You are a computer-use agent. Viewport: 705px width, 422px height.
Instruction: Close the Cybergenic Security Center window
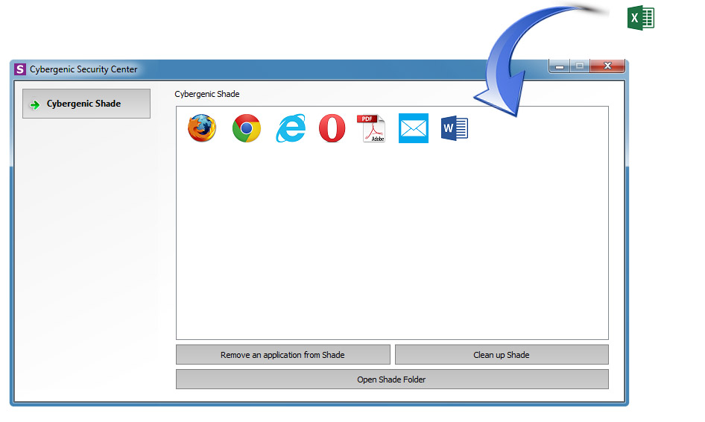coord(607,66)
